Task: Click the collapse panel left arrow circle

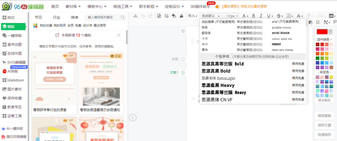Action: click(x=133, y=118)
